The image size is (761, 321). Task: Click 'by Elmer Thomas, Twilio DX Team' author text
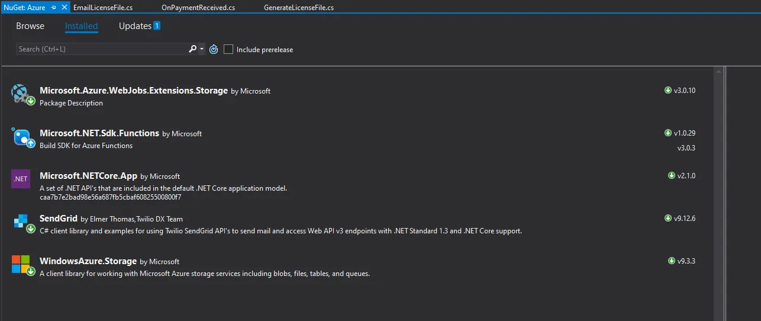[132, 219]
